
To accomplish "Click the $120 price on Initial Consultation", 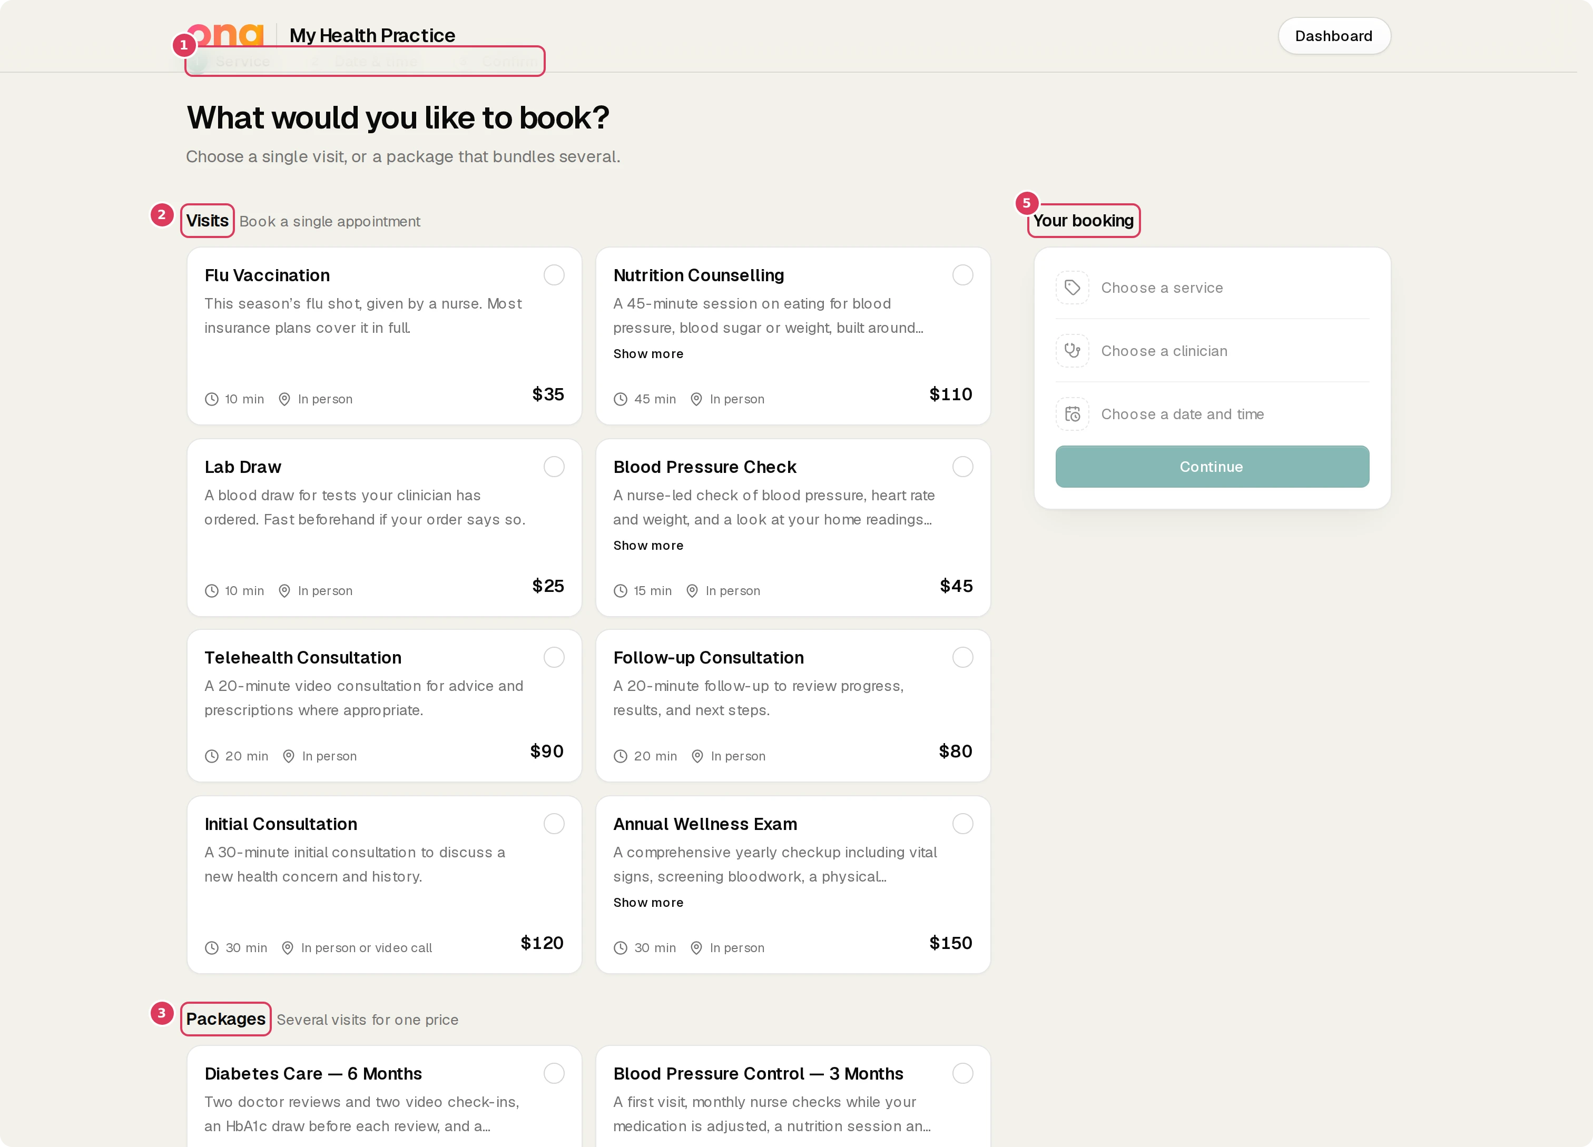I will [x=542, y=943].
